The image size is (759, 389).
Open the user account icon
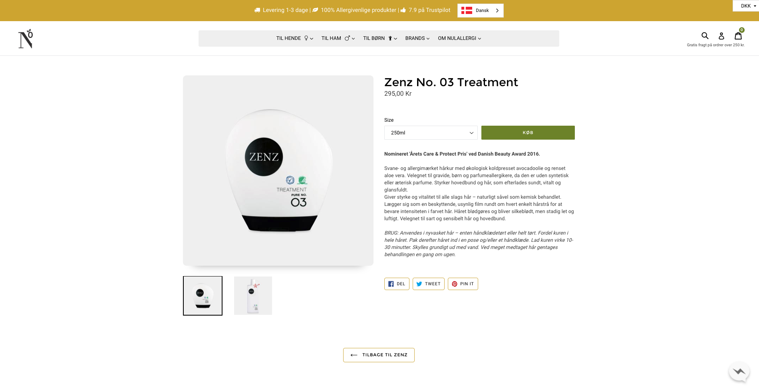point(721,36)
